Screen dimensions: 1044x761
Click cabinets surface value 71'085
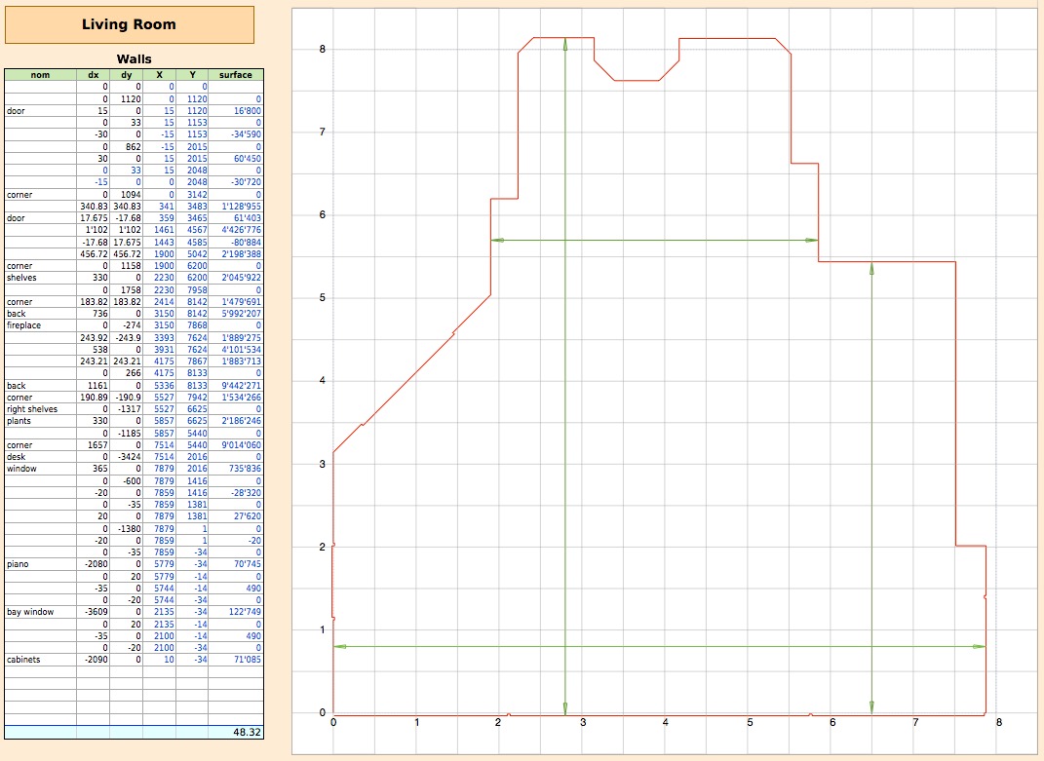pos(247,659)
